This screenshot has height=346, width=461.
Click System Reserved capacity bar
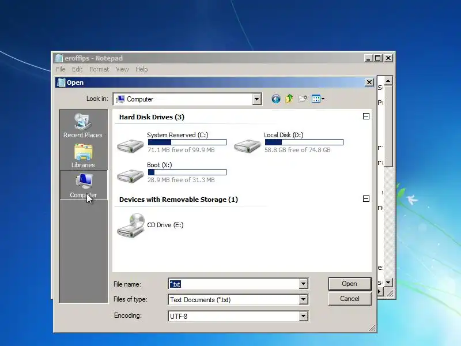pyautogui.click(x=187, y=142)
